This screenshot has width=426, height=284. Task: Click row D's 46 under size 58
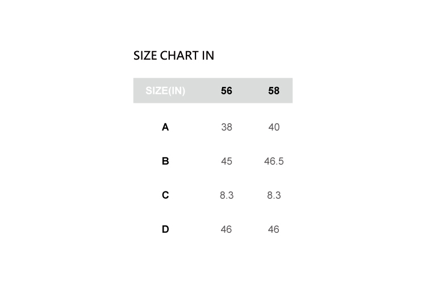tap(274, 229)
